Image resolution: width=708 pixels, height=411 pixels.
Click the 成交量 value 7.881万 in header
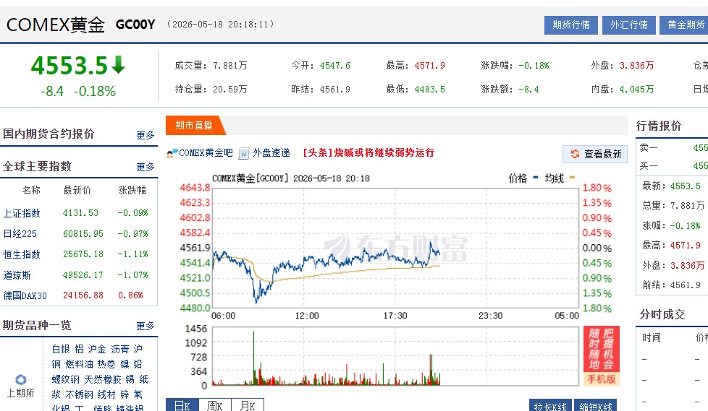230,66
